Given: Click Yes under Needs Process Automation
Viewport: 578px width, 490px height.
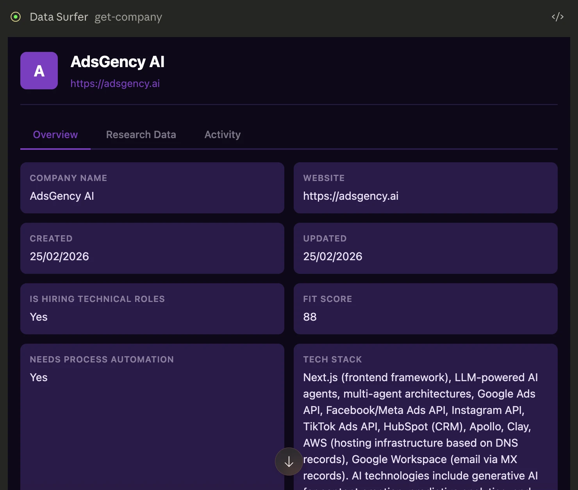Looking at the screenshot, I should pos(39,377).
